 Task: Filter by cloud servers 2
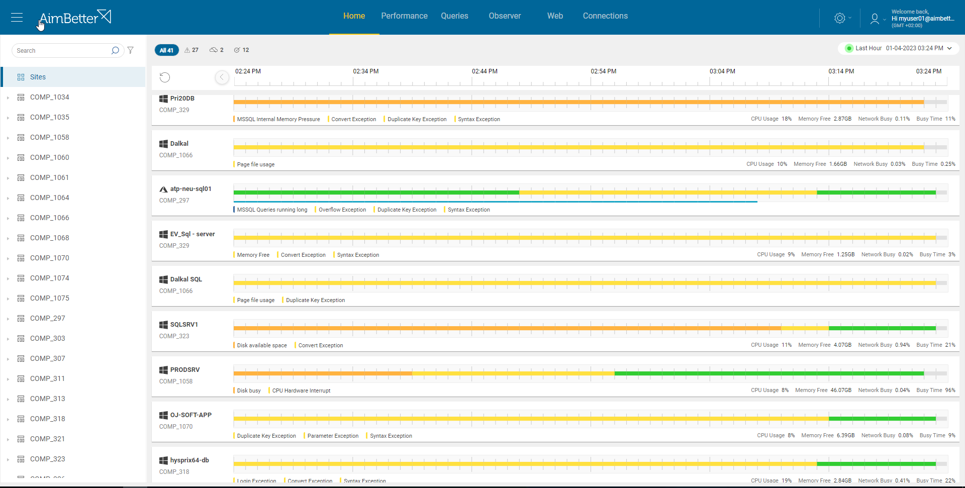click(x=217, y=50)
